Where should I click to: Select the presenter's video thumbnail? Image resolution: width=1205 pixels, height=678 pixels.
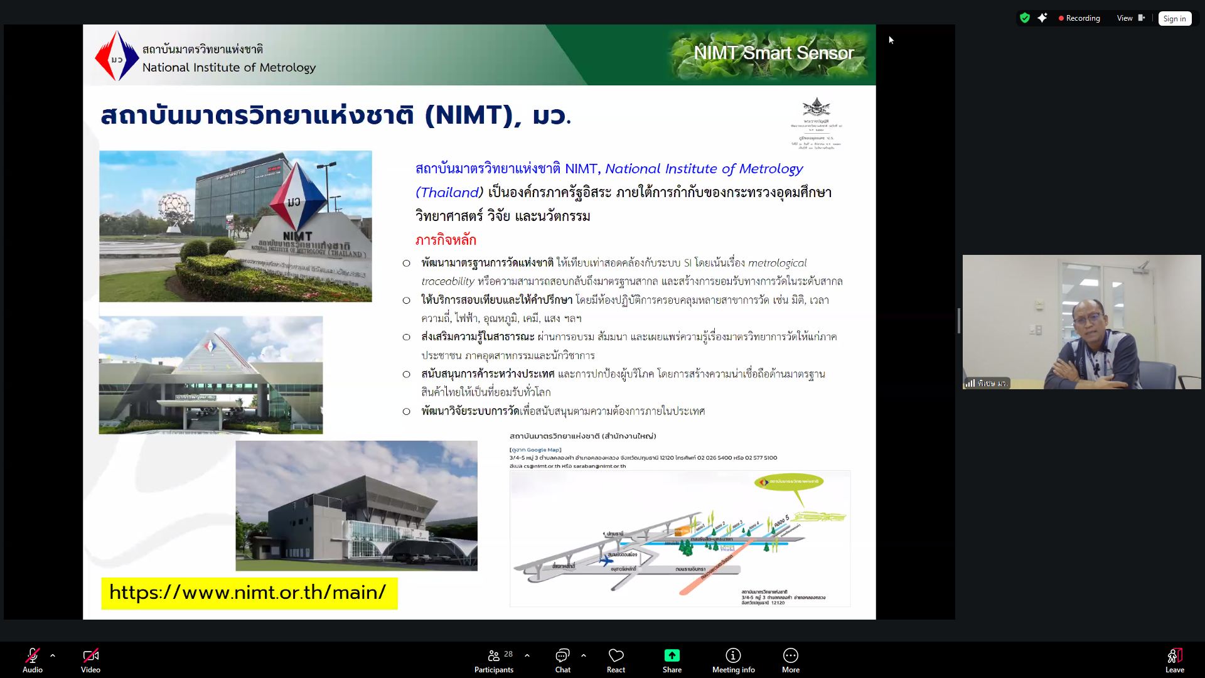[1081, 322]
